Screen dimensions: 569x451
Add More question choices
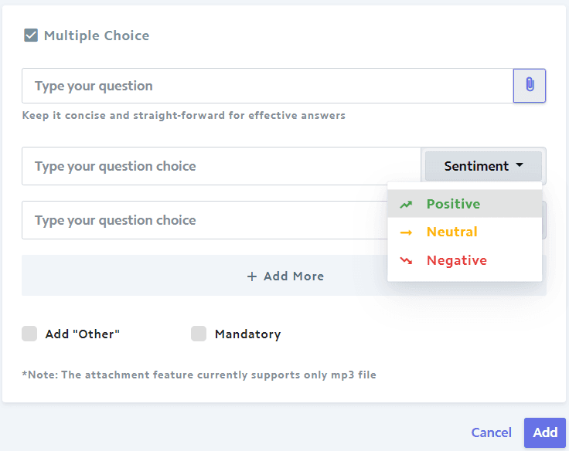click(284, 276)
